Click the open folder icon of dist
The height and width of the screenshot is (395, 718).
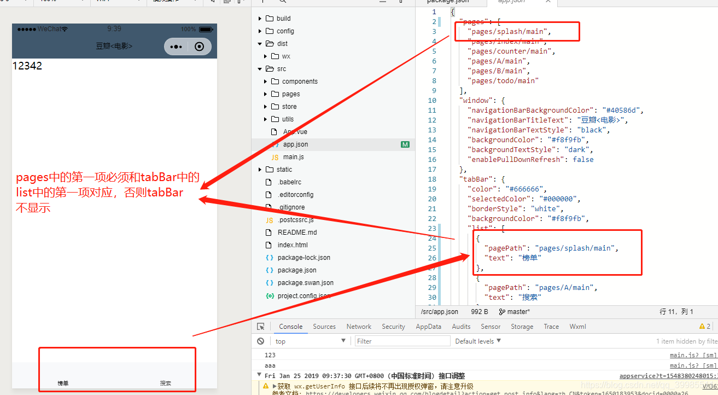point(270,44)
